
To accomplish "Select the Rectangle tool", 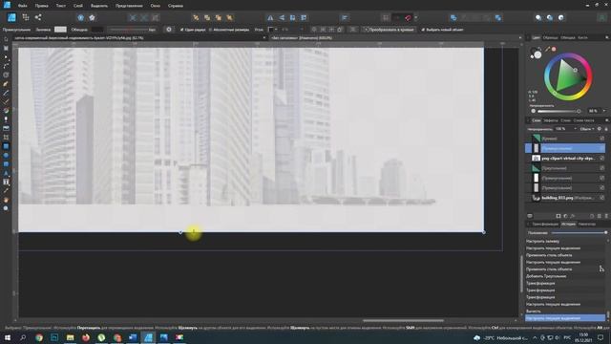I will 6,146.
